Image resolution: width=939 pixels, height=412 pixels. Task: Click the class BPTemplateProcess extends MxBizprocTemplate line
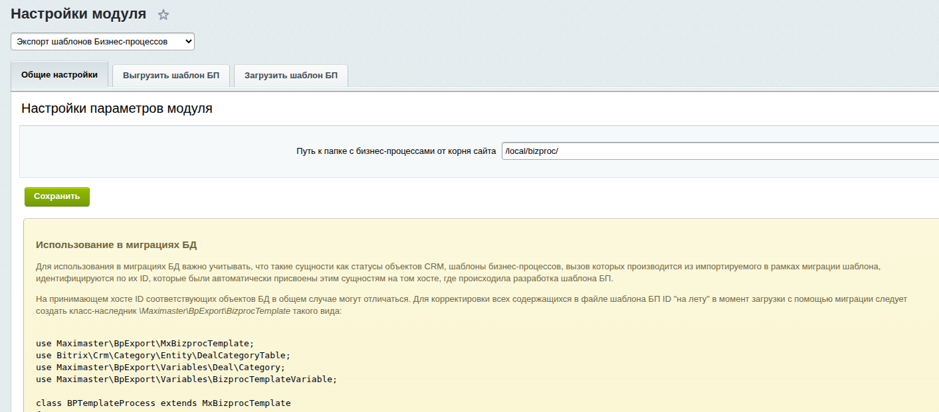[163, 403]
